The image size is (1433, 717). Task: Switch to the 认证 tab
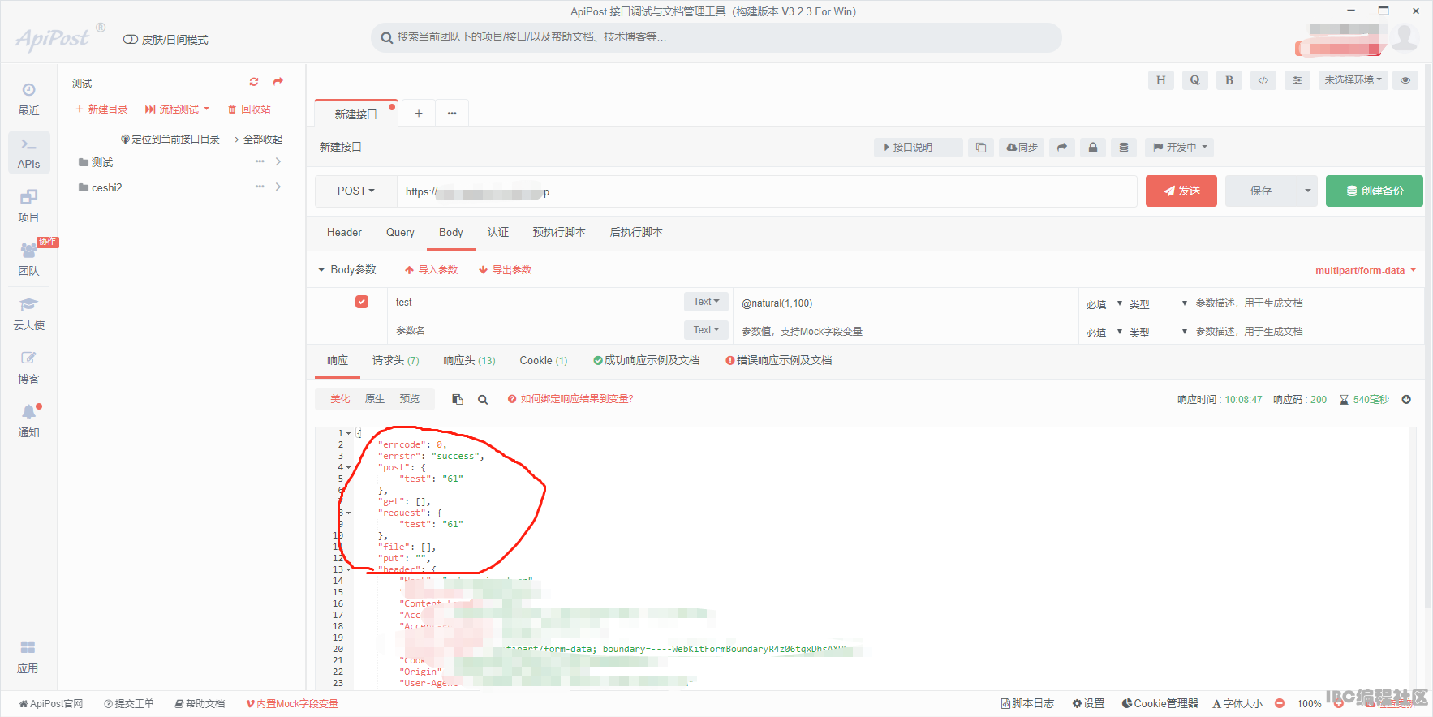pos(497,233)
